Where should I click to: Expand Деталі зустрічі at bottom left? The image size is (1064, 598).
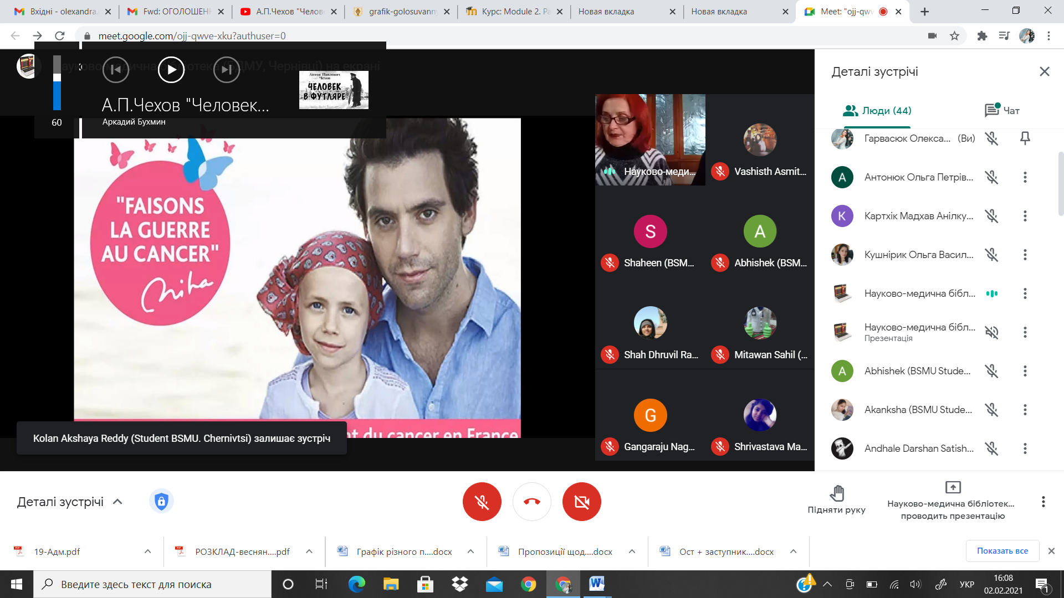(70, 502)
